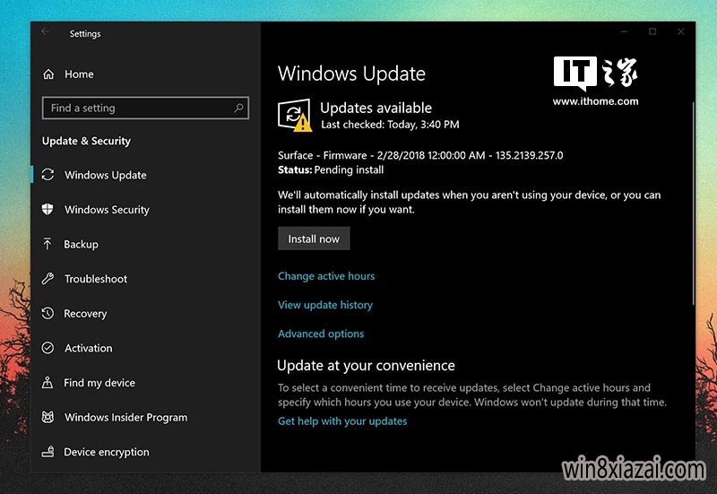Image resolution: width=717 pixels, height=494 pixels.
Task: Click the Windows Insider Program cat icon
Action: pos(48,417)
